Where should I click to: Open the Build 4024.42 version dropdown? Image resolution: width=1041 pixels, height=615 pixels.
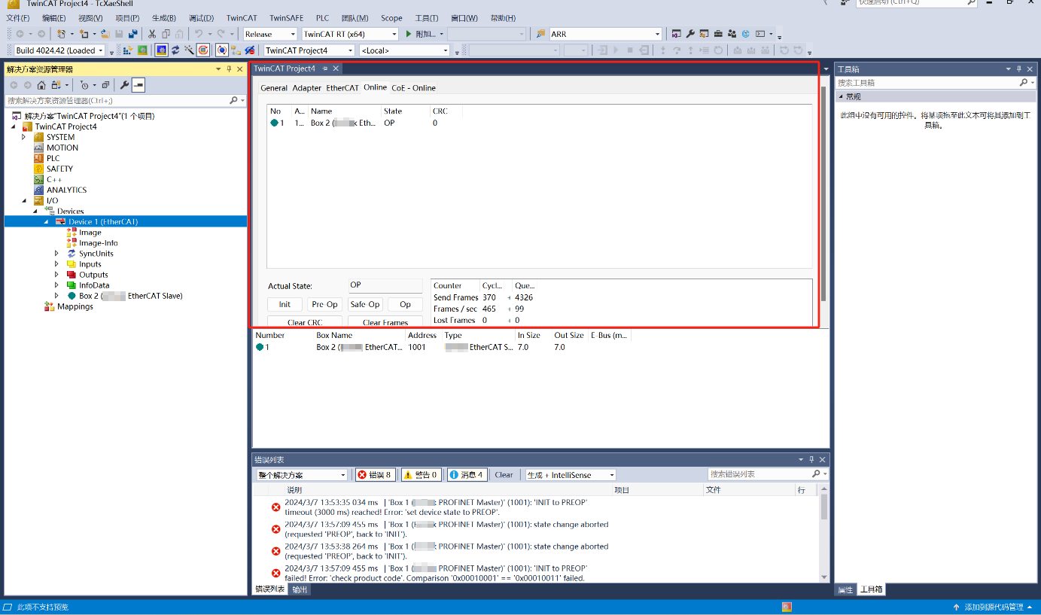coord(101,50)
